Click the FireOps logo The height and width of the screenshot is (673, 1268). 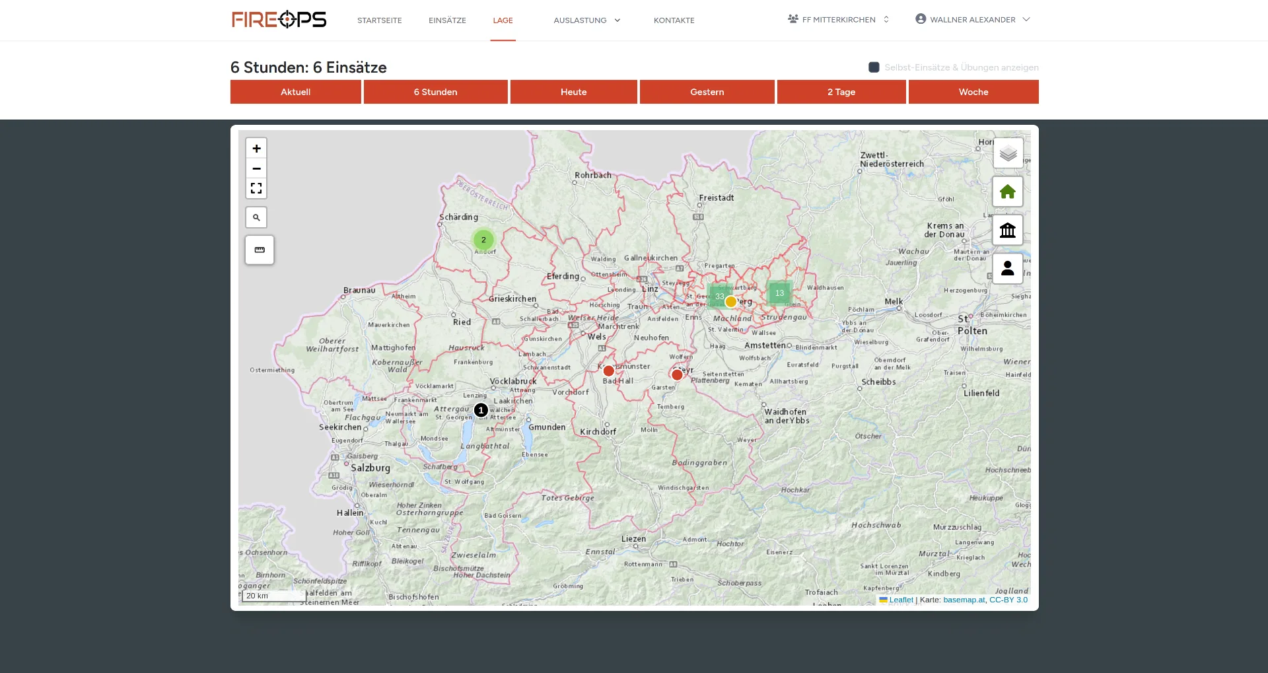tap(279, 19)
